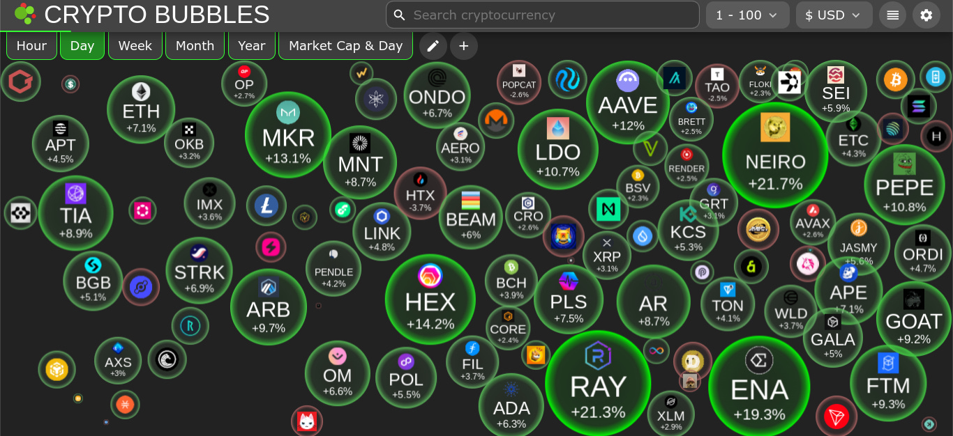Click the ADA +6.3% bubble
Screen dimensions: 953x436
point(511,406)
